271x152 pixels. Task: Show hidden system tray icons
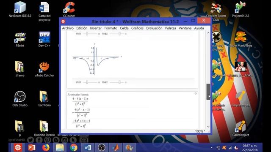212,148
